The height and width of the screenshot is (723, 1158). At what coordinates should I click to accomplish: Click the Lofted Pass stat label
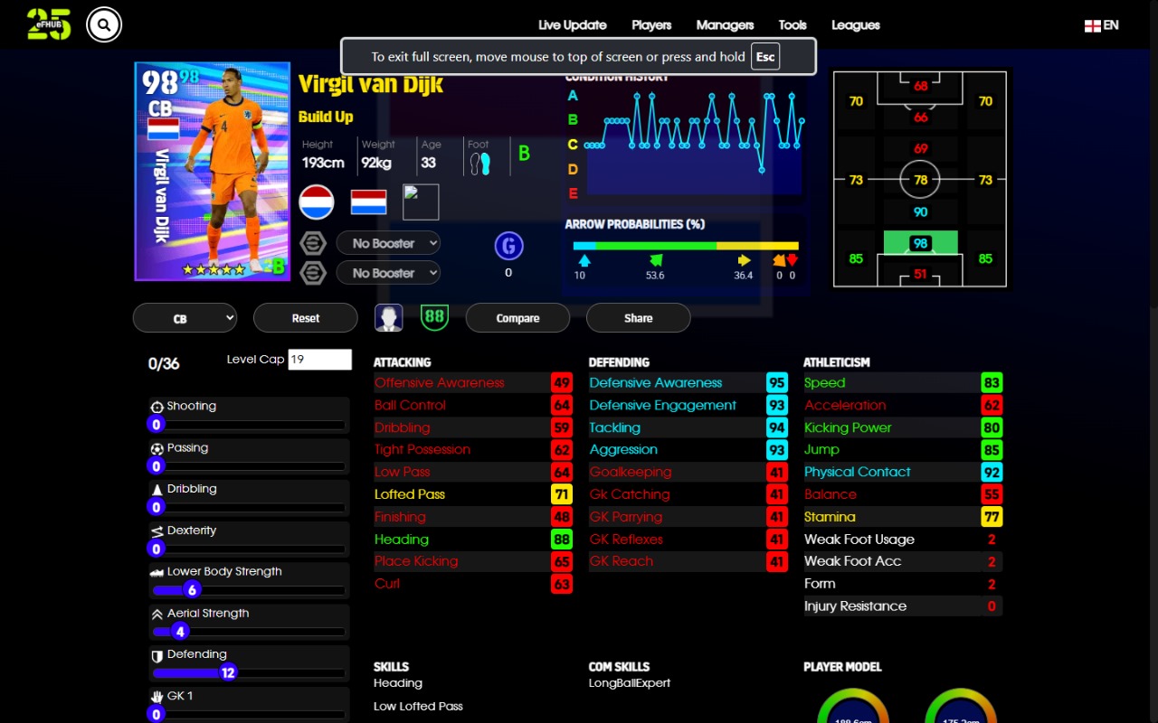coord(410,494)
